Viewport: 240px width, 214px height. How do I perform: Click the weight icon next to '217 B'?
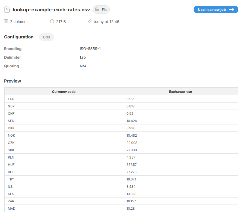point(52,21)
